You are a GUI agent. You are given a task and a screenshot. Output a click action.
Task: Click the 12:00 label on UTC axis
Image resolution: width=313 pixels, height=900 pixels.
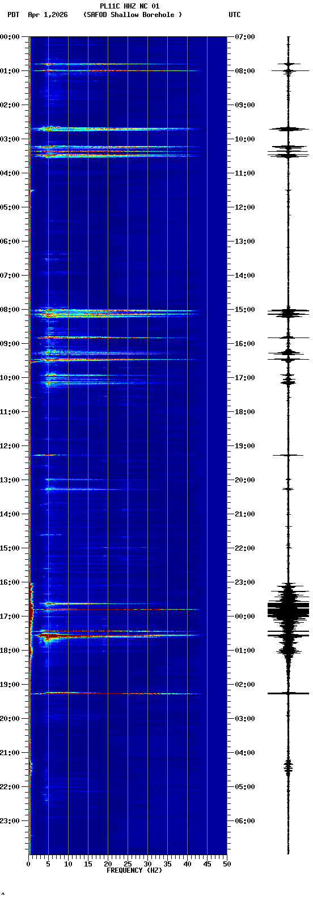coord(245,207)
